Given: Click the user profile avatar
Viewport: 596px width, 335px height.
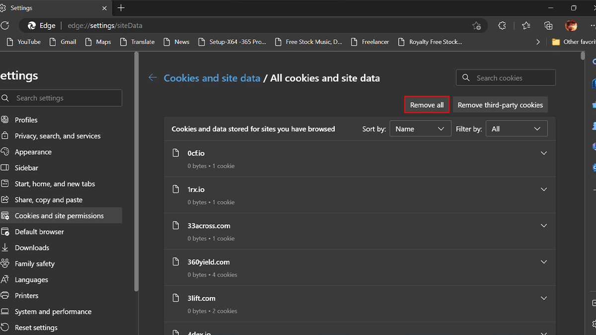Looking at the screenshot, I should (x=571, y=26).
